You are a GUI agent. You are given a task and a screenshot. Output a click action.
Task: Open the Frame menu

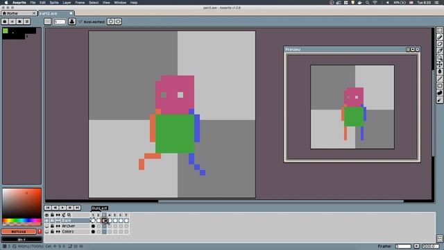[80, 3]
